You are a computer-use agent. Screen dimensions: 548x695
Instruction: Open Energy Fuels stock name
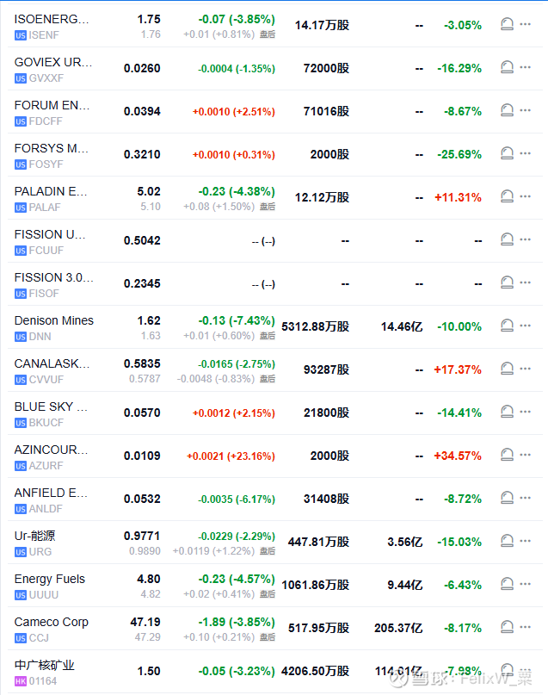50,579
